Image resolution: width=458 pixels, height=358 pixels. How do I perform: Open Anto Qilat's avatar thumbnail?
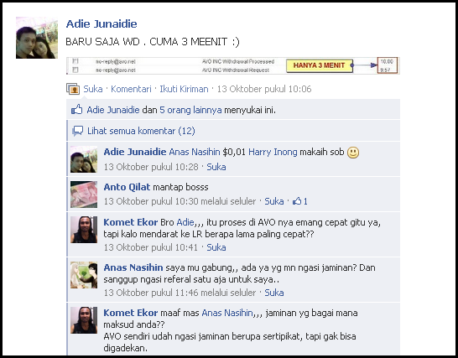click(84, 195)
